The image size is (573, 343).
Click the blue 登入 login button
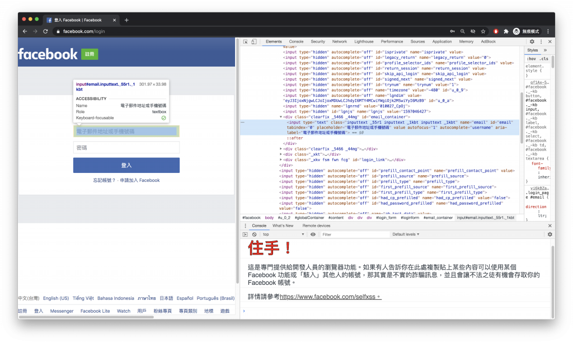point(126,166)
